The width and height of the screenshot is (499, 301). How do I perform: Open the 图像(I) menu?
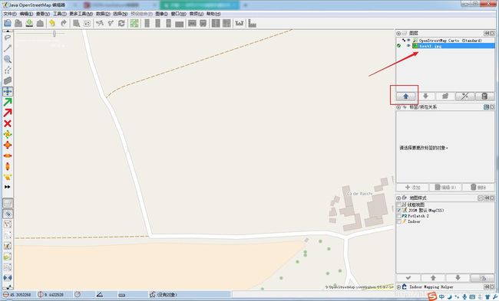click(x=161, y=14)
